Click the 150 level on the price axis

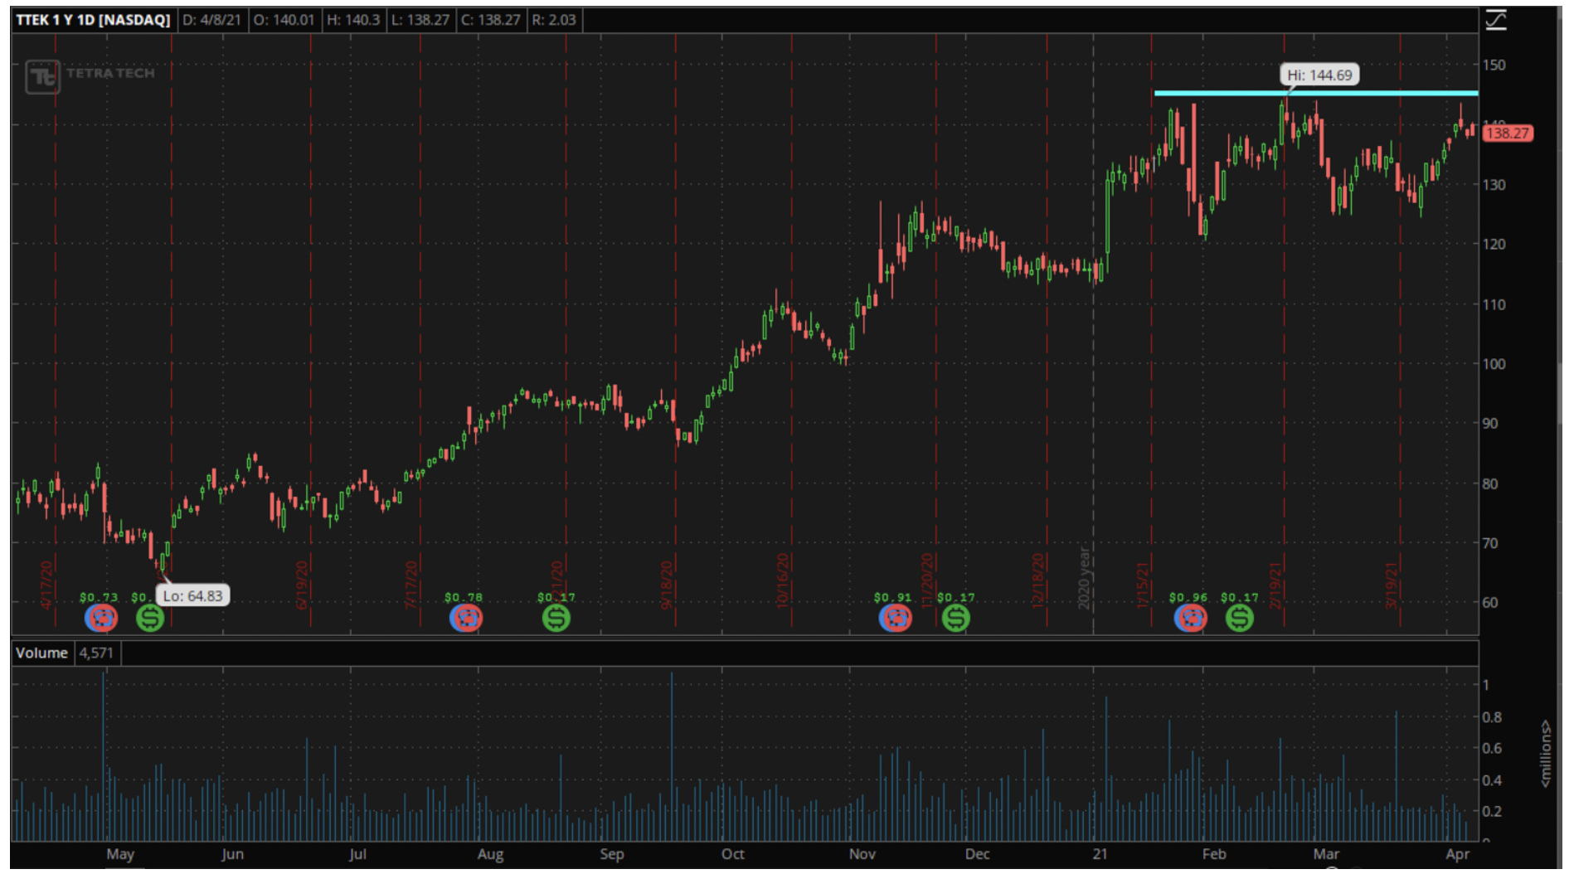click(x=1494, y=65)
